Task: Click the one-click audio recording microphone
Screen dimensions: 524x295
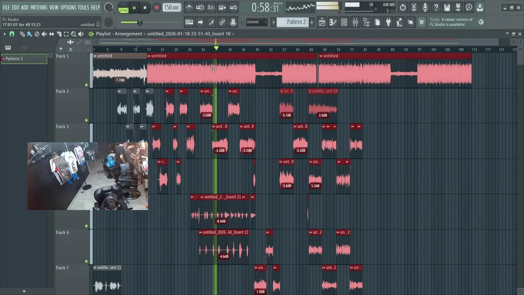Action: (425, 7)
